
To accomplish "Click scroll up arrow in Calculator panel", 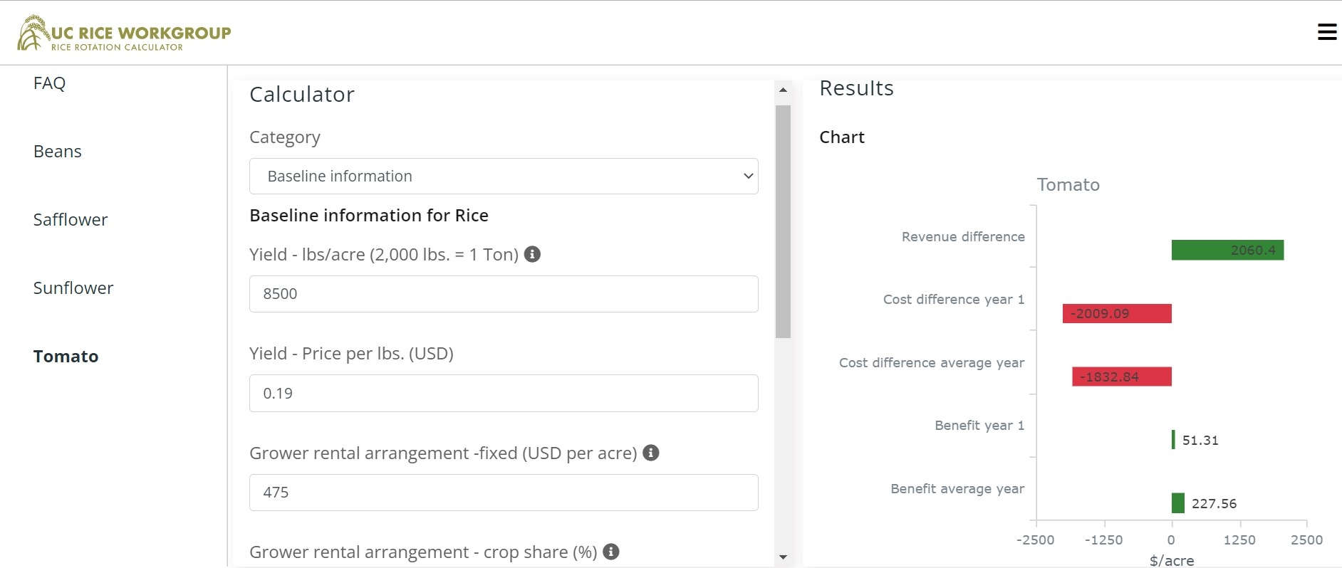I will click(x=783, y=90).
